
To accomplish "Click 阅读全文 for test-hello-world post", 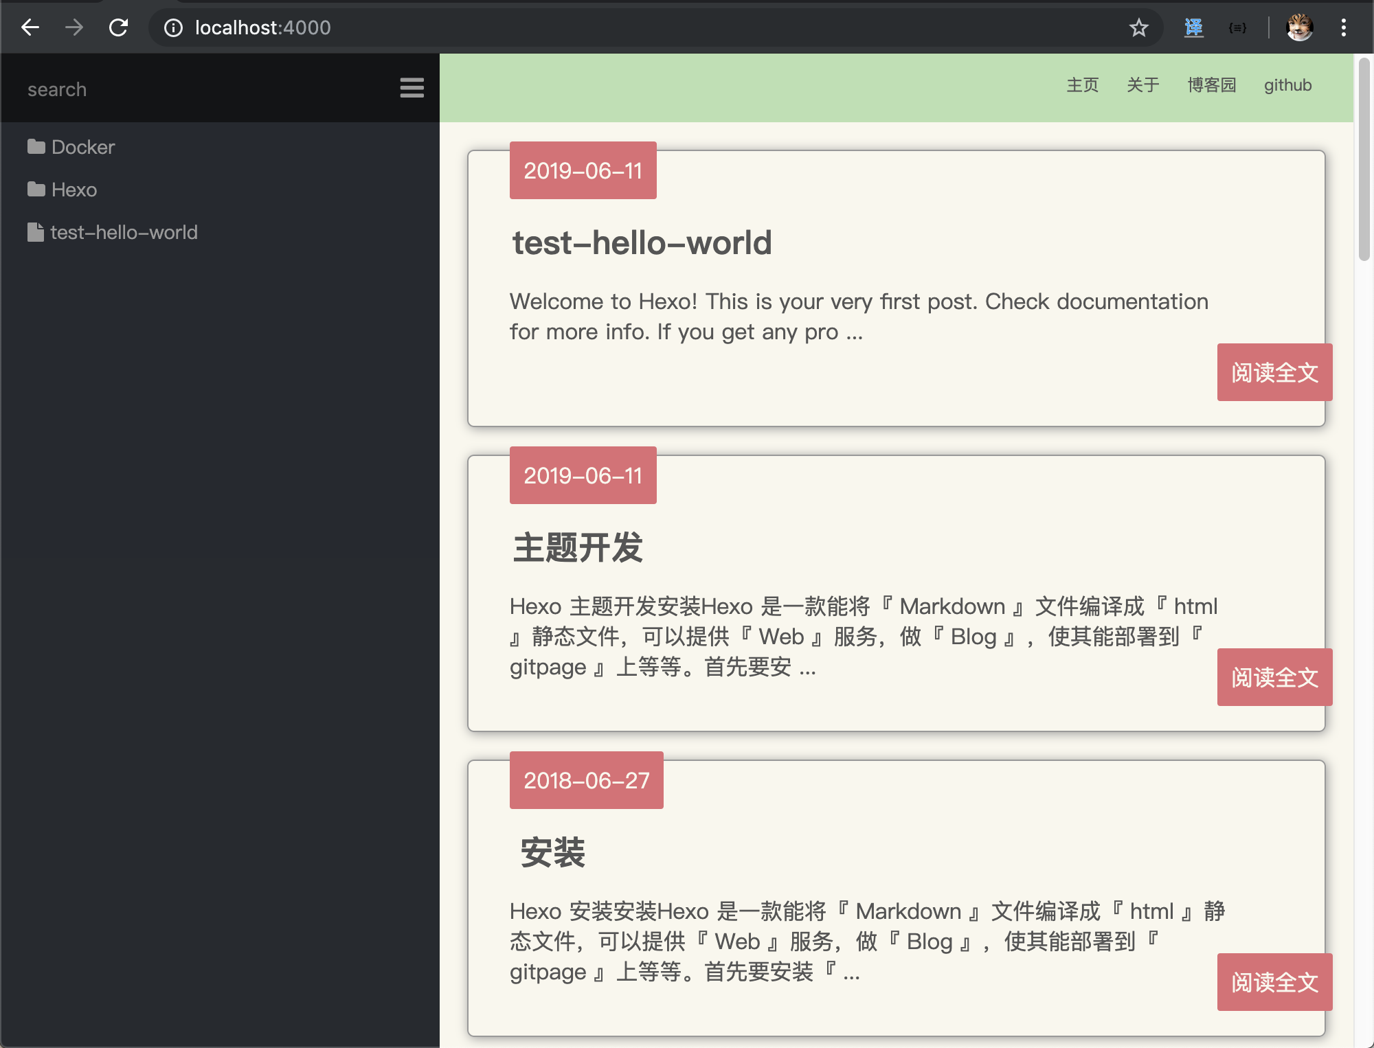I will click(1274, 372).
